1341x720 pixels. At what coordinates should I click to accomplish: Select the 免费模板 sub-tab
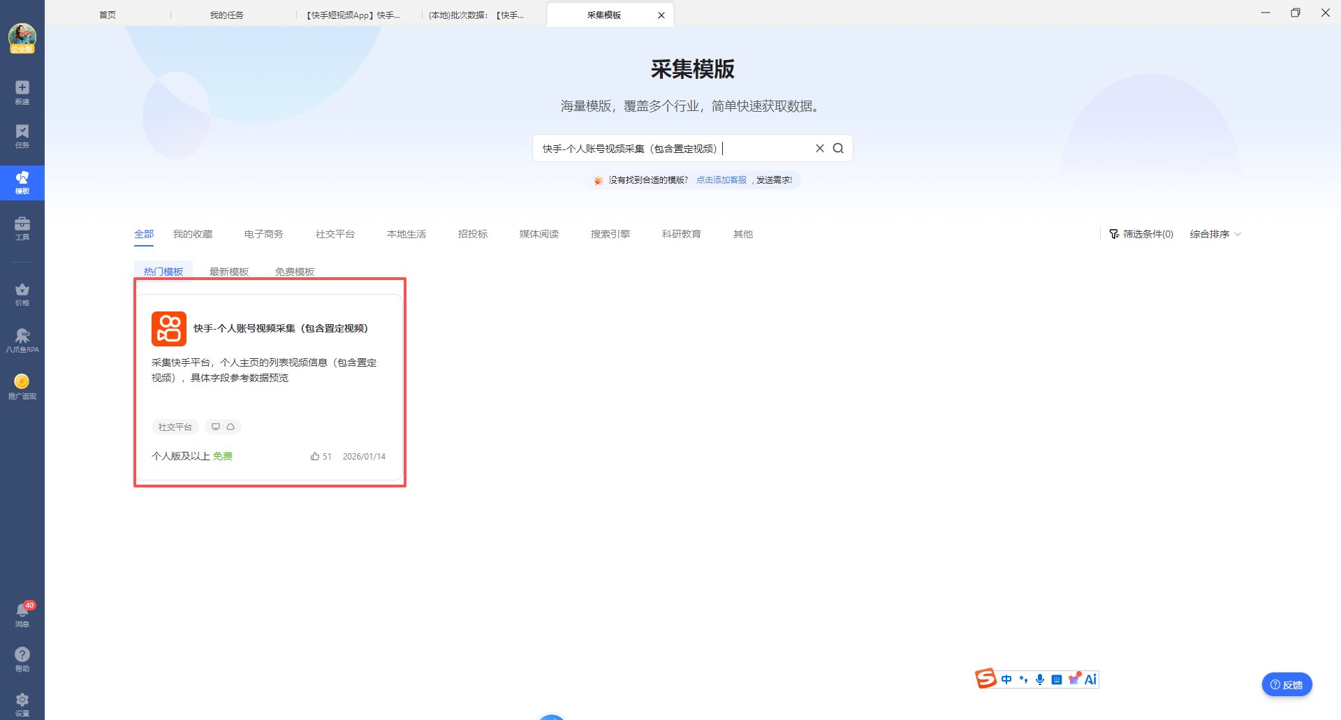tap(295, 271)
